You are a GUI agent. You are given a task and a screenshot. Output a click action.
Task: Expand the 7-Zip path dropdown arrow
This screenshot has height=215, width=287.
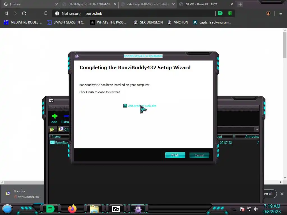257,129
